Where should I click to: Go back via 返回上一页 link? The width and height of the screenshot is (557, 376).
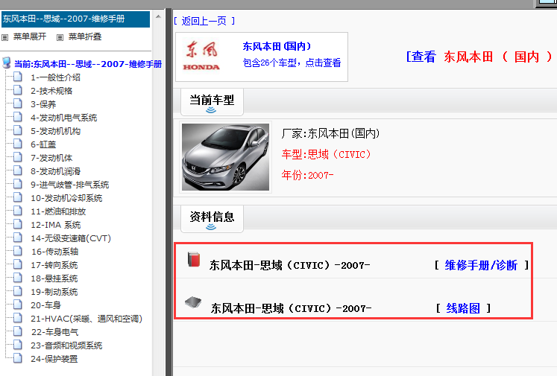click(204, 21)
